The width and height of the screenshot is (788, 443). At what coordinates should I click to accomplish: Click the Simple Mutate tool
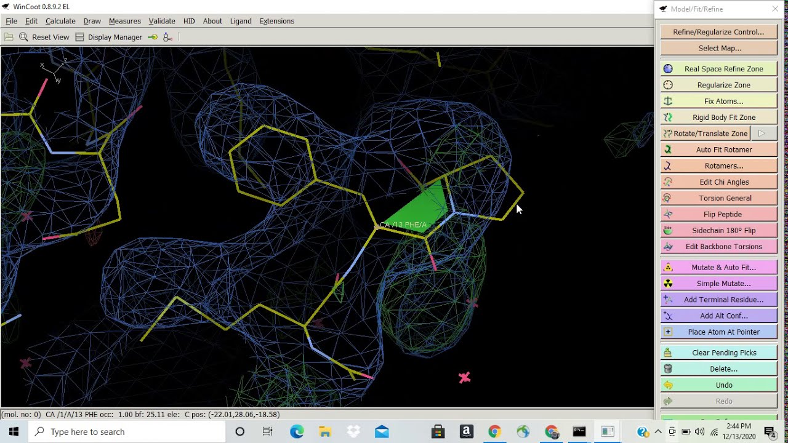[718, 284]
